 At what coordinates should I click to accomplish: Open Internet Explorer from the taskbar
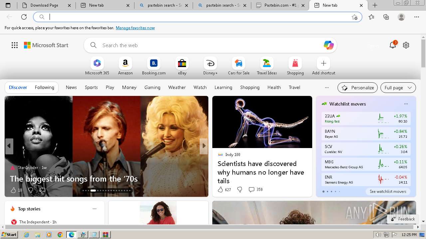(x=27, y=235)
